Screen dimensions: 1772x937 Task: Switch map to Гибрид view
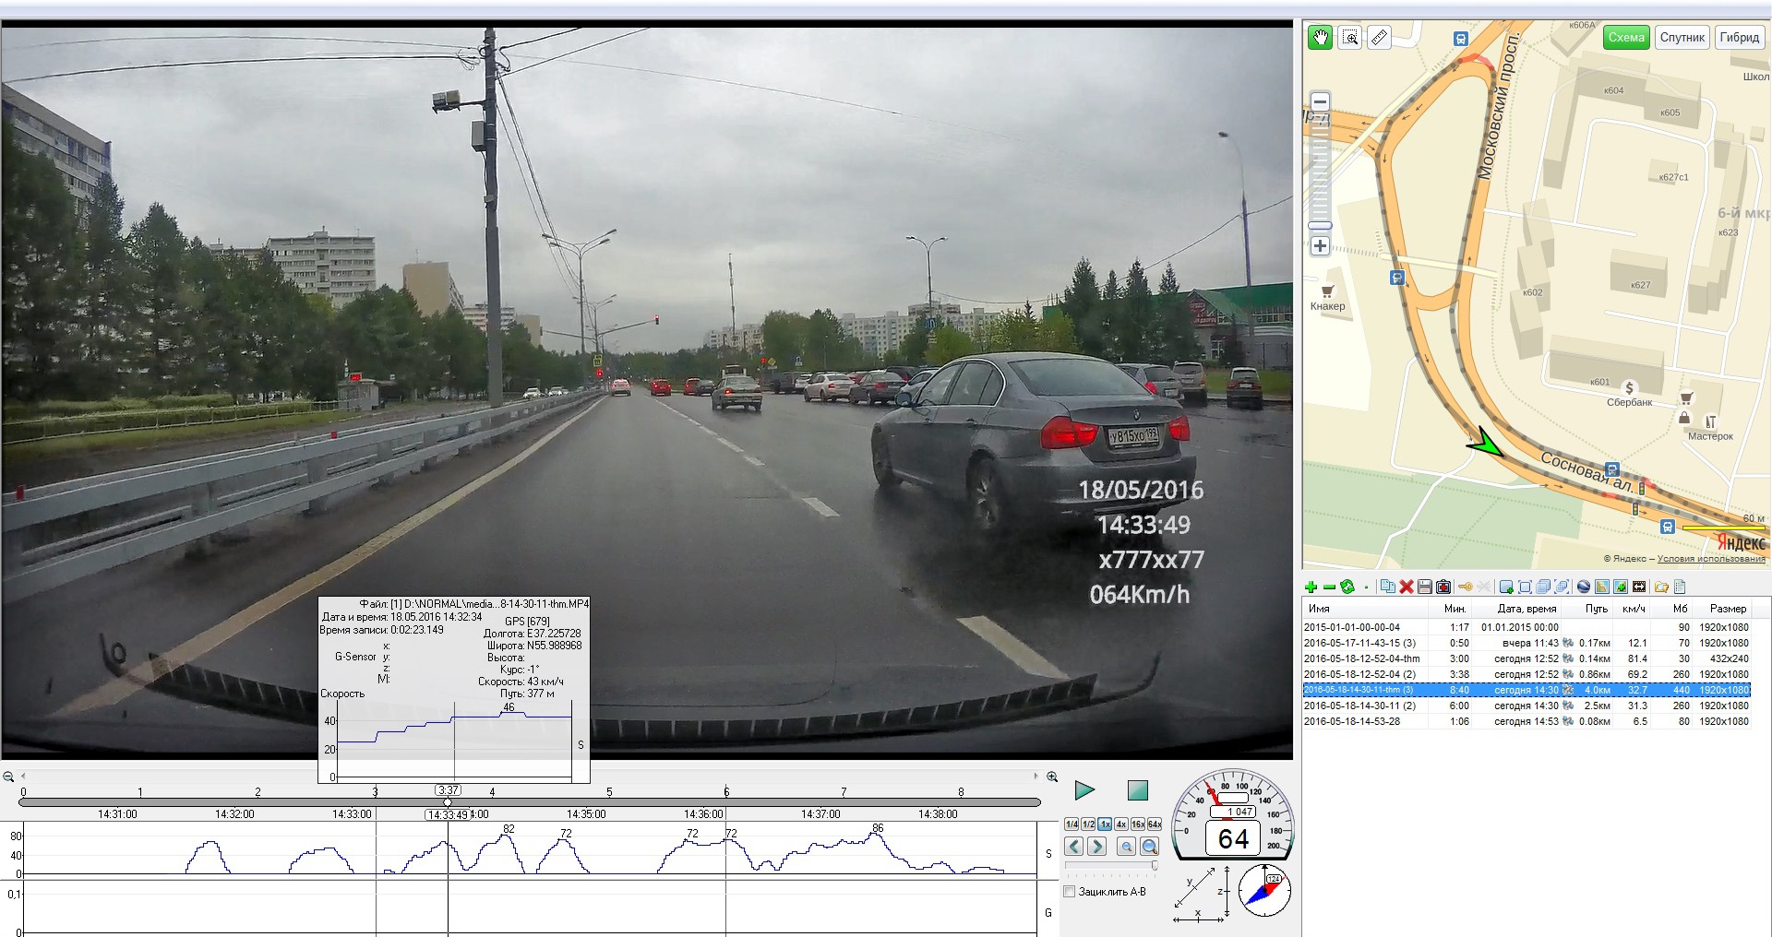1739,38
